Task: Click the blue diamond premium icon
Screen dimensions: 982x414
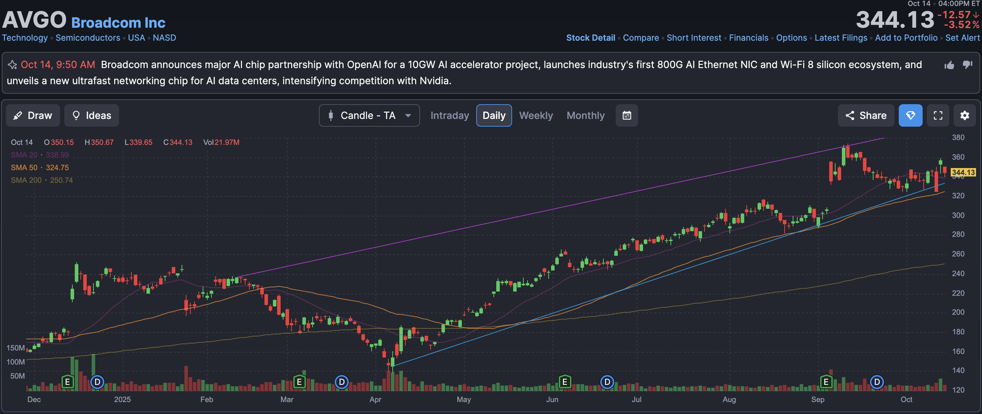Action: tap(910, 115)
